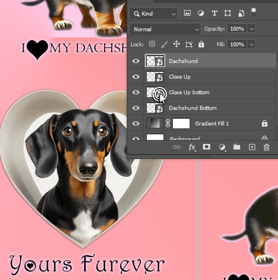This screenshot has width=278, height=280.
Task: Click the Link layers icon
Action: [x=177, y=147]
